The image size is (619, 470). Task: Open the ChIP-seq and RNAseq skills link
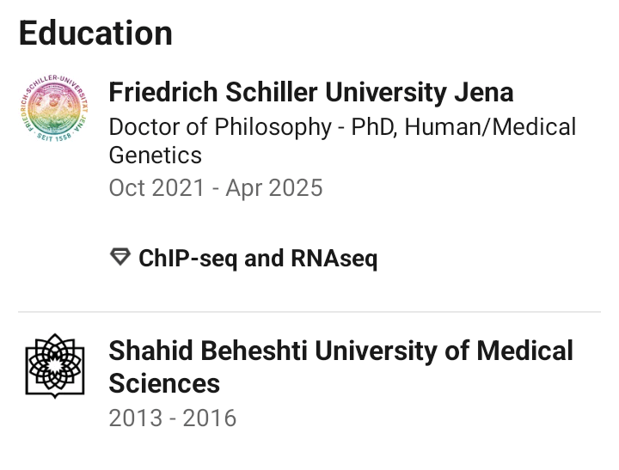[x=258, y=258]
